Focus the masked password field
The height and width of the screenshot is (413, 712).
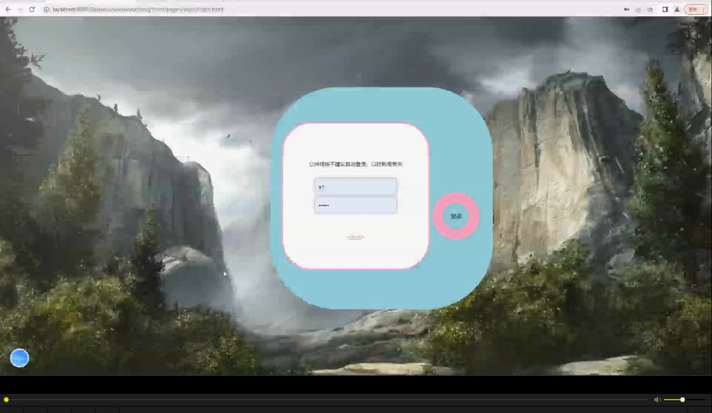click(356, 205)
